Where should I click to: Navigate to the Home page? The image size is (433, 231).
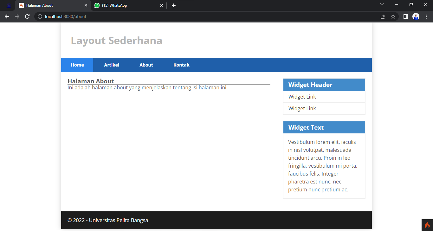click(77, 65)
